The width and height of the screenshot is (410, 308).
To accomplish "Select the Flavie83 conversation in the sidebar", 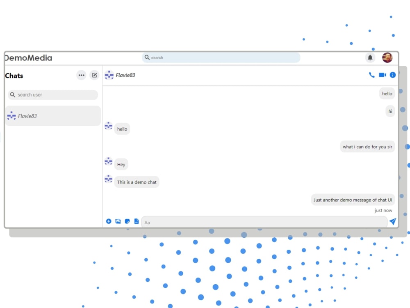I will click(x=52, y=116).
